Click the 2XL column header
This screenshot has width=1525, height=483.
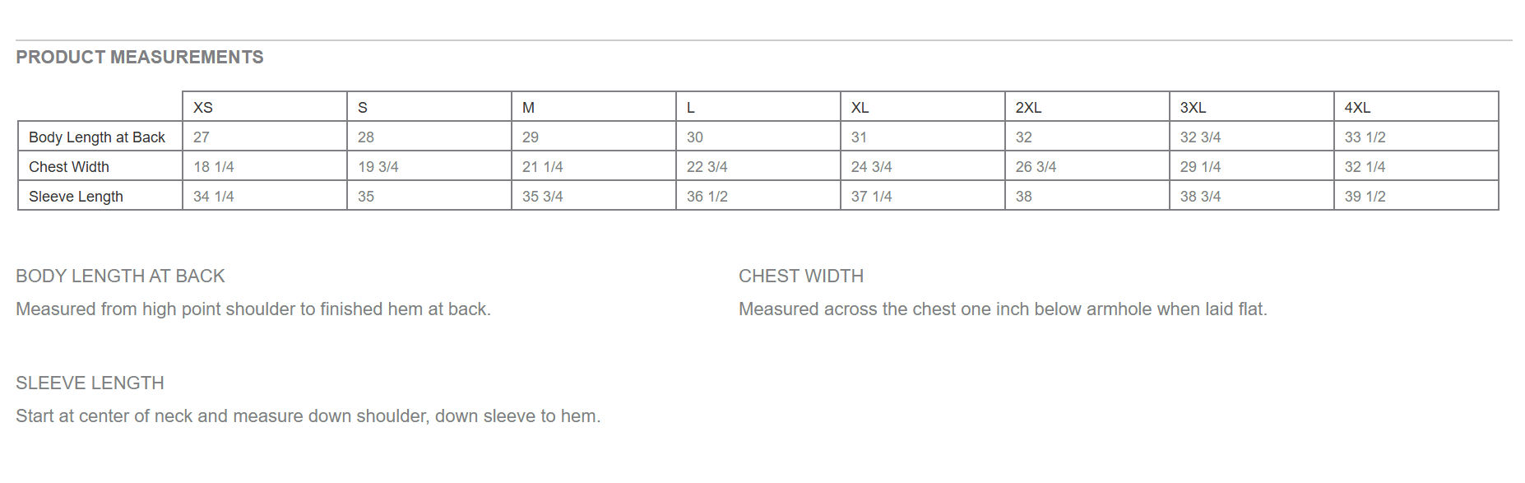1087,107
